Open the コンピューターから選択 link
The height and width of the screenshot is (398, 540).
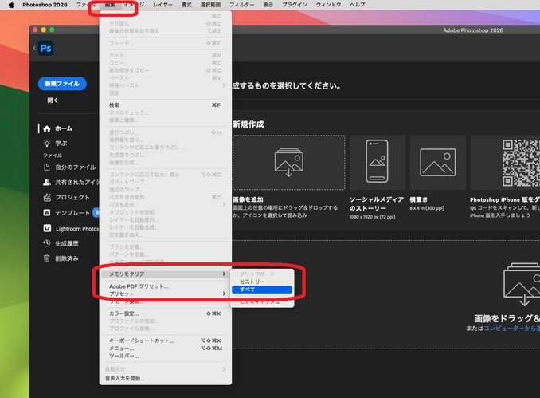(512, 329)
